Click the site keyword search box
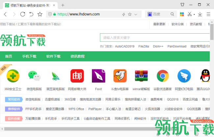The image size is (214, 137). pos(155,38)
